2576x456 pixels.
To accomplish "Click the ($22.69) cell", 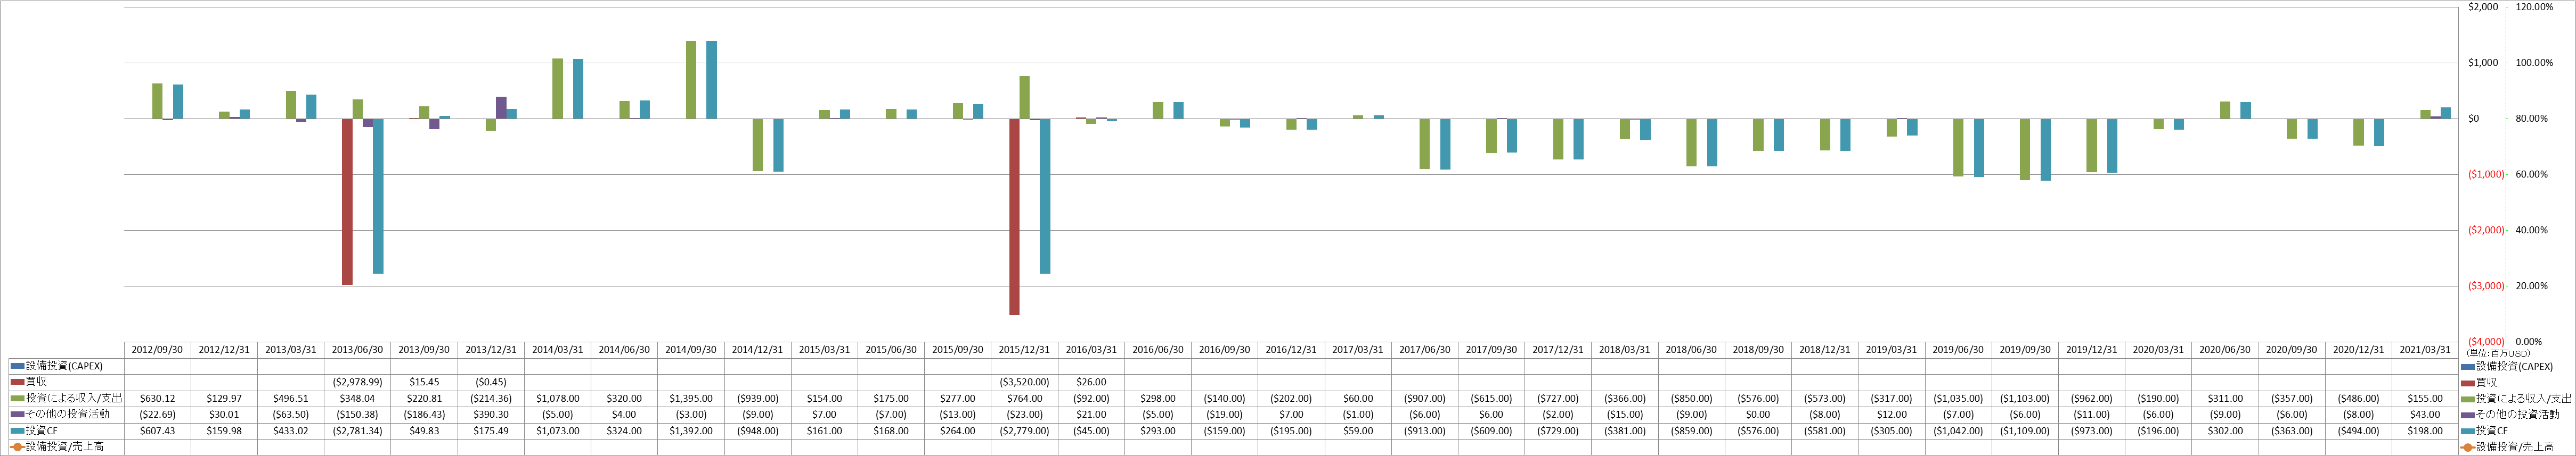I will (157, 414).
